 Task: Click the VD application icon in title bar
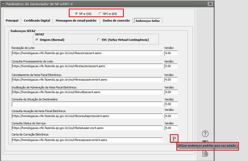[3, 4]
